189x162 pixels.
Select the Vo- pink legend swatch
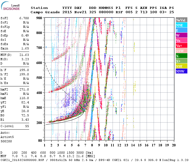pos(181,40)
